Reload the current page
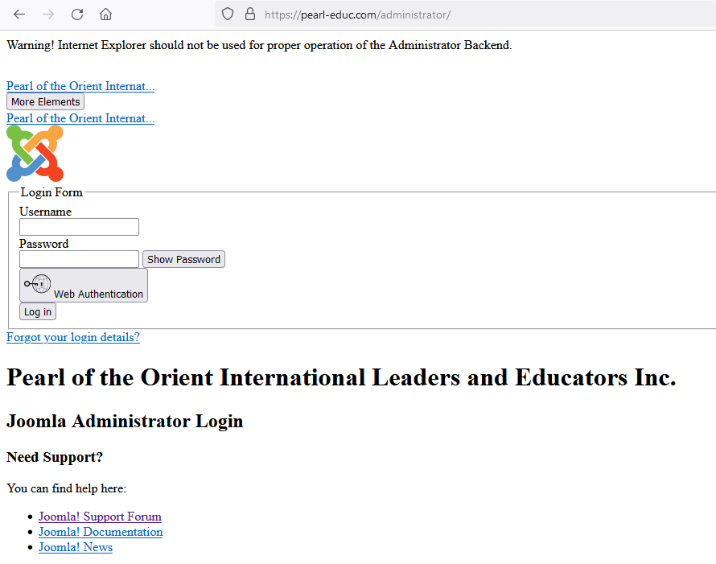Image resolution: width=716 pixels, height=564 pixels. pyautogui.click(x=77, y=14)
